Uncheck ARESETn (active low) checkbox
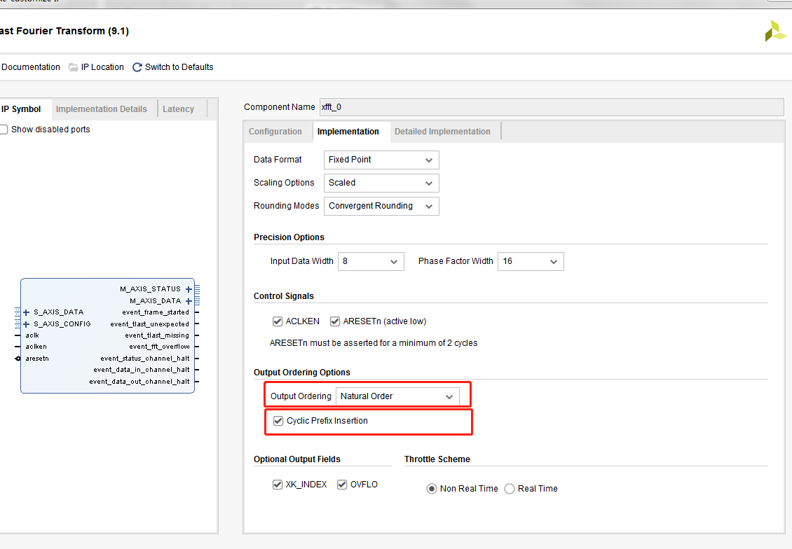 click(x=335, y=321)
